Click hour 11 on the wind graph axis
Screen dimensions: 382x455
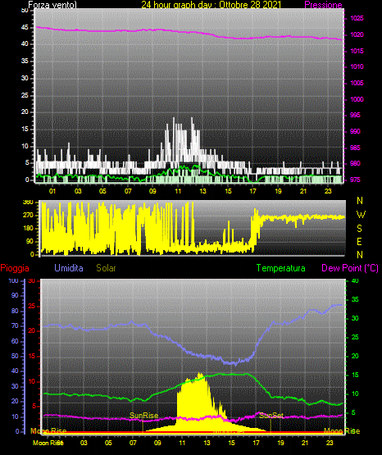point(178,191)
